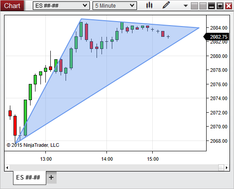The height and width of the screenshot is (189, 234).
Task: Select the drawing tools pencil icon
Action: (x=166, y=5)
